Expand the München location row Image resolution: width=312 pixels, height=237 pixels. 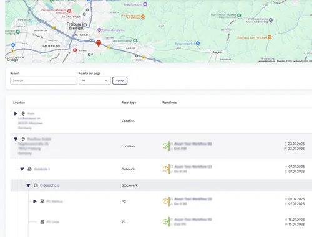point(16,113)
